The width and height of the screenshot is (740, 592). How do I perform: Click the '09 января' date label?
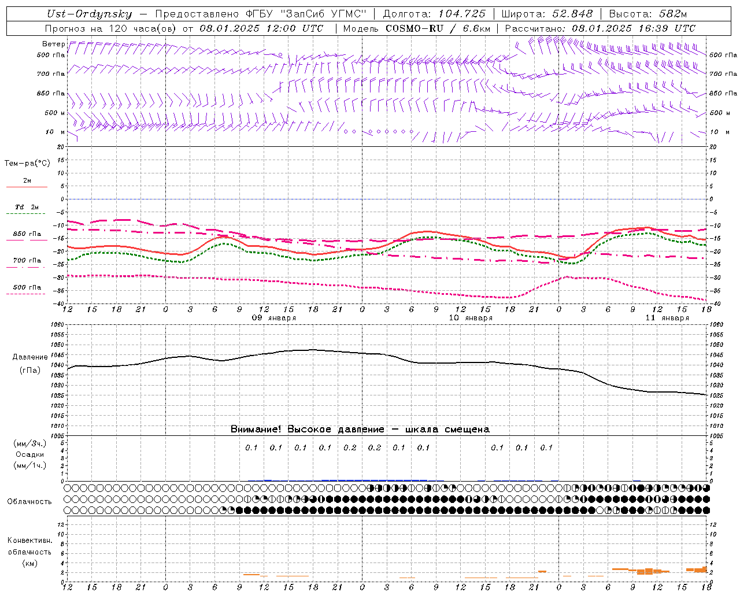273,318
